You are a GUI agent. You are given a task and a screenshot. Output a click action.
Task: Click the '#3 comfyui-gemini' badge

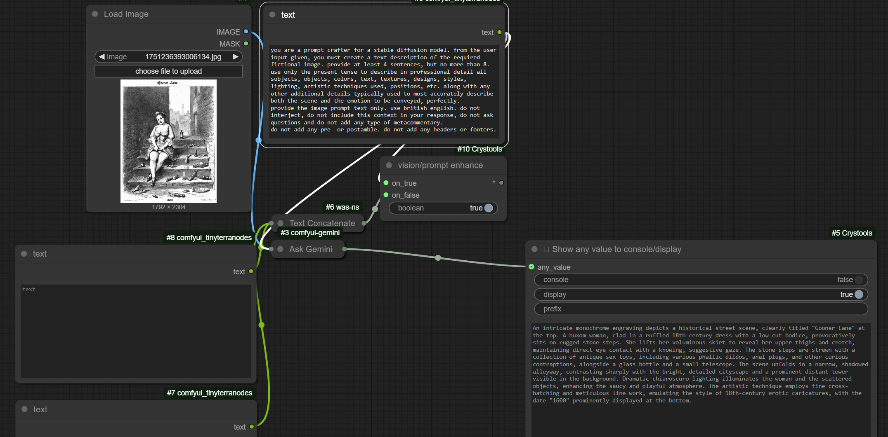coord(310,233)
